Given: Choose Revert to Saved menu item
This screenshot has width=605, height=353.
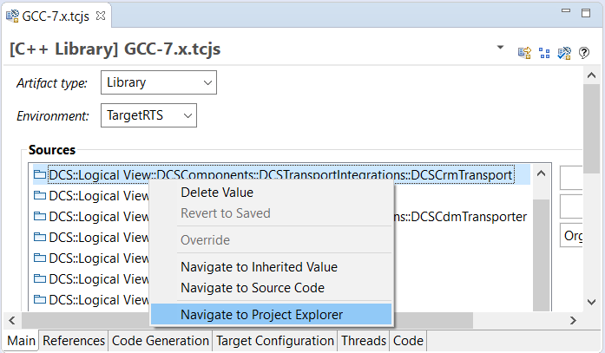Looking at the screenshot, I should (271, 213).
